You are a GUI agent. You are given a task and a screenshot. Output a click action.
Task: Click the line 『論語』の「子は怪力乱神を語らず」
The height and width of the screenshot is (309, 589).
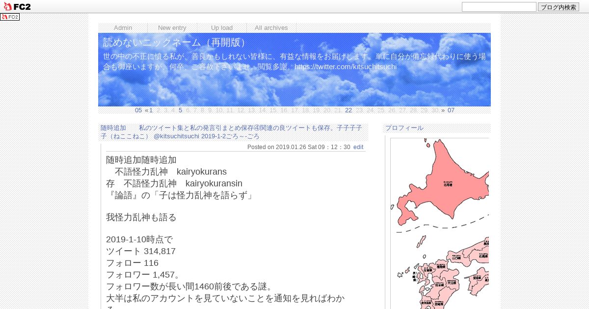(181, 195)
